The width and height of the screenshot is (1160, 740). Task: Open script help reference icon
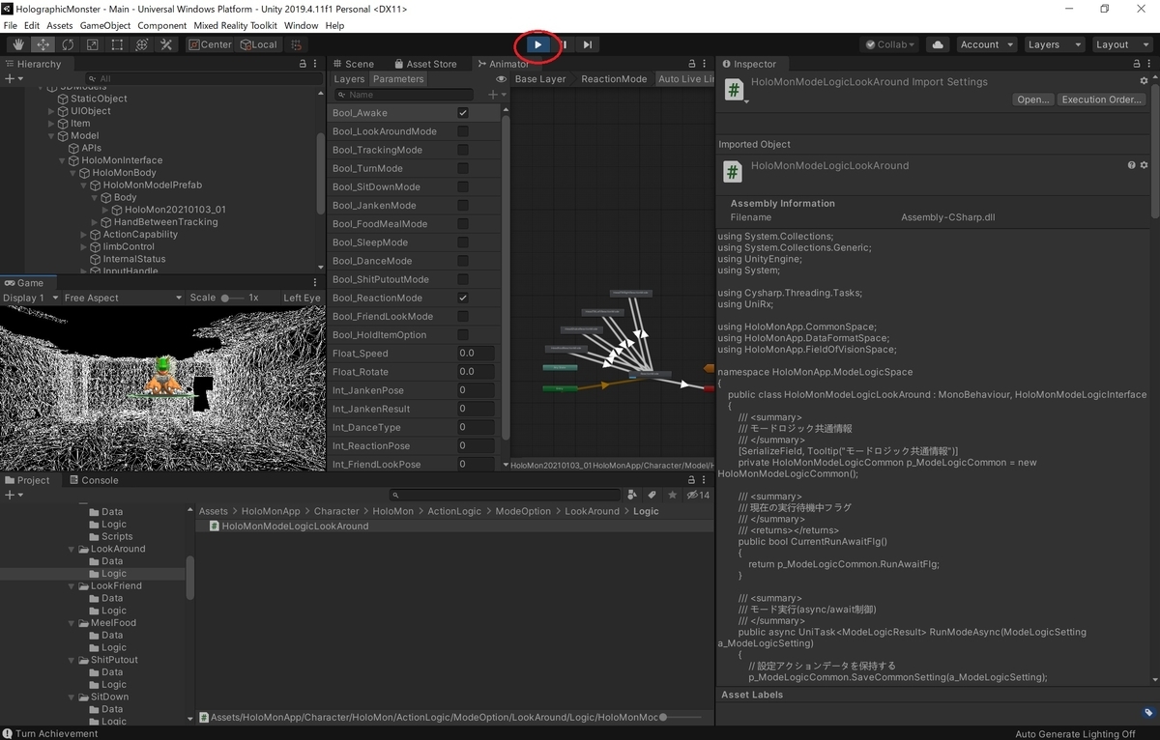click(1131, 165)
